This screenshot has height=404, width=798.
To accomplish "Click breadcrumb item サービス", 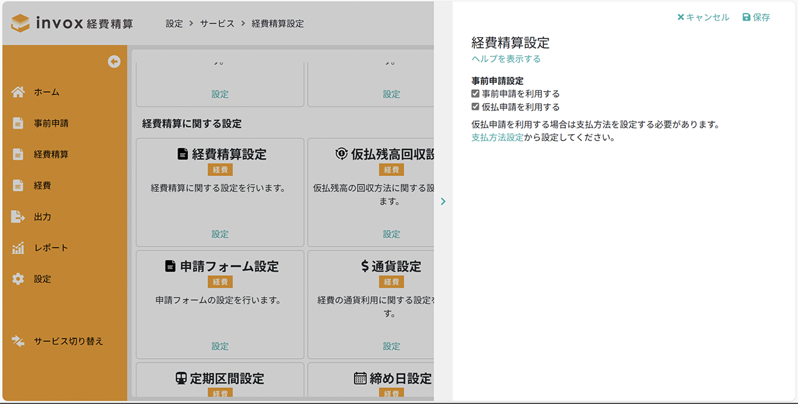I will tap(217, 23).
